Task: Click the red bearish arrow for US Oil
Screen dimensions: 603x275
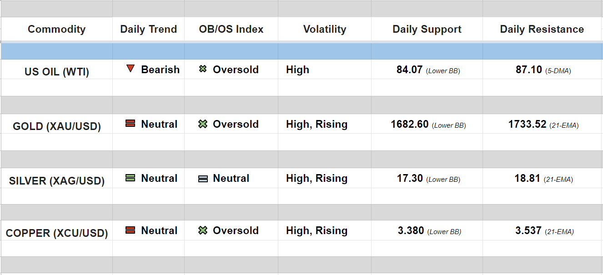Action: 131,69
